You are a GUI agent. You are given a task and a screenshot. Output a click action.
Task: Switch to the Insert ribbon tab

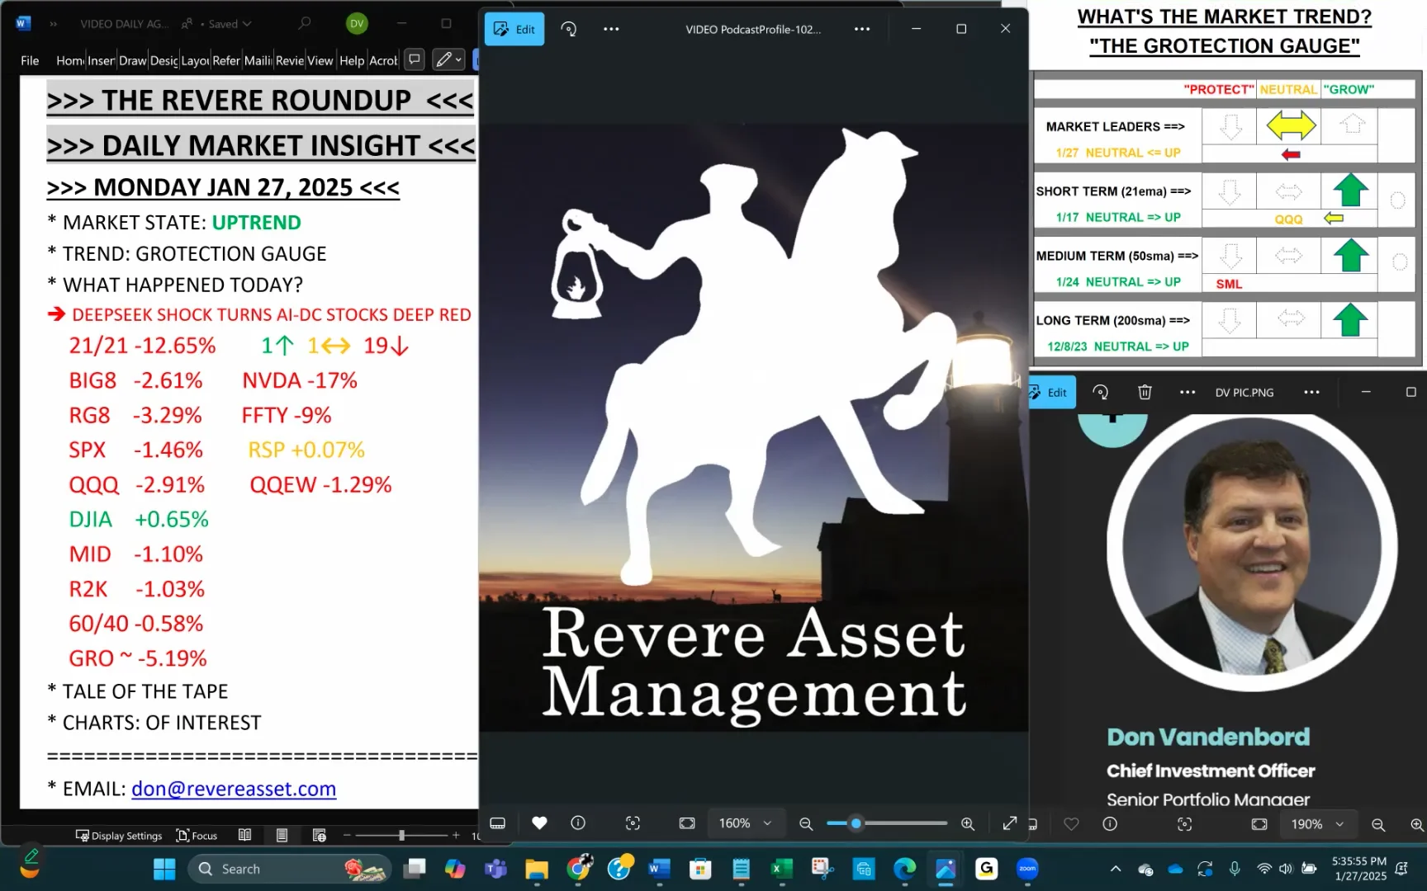[101, 59]
